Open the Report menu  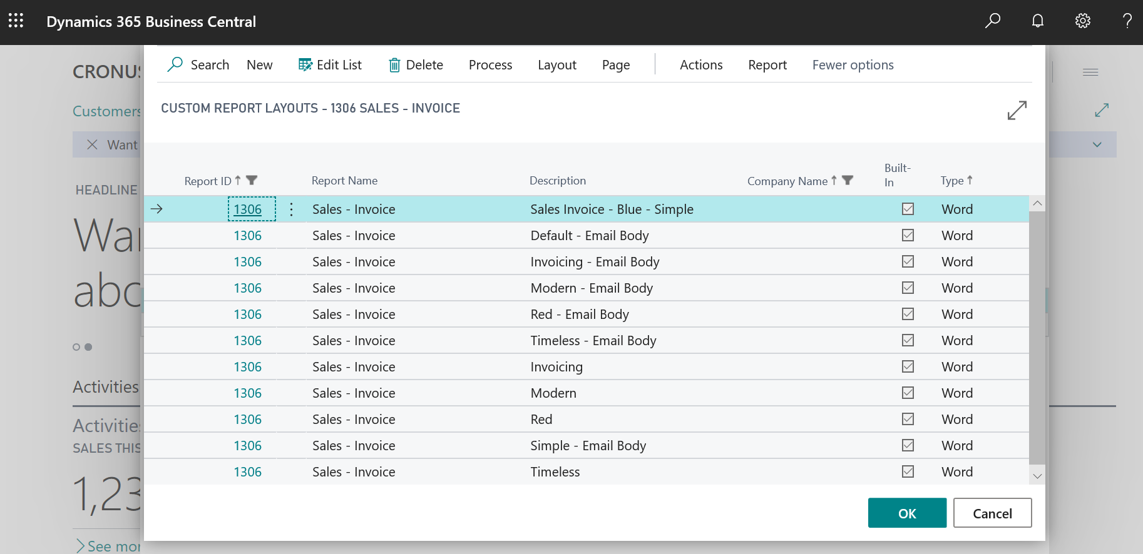pos(767,65)
